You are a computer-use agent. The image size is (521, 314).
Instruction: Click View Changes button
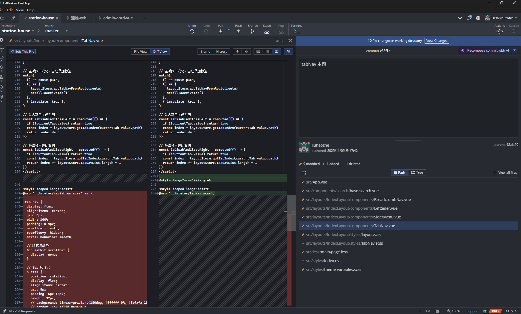[x=437, y=41]
